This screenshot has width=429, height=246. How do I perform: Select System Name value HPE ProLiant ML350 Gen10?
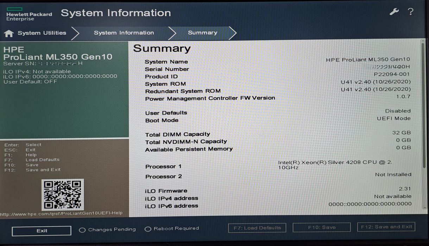[368, 60]
